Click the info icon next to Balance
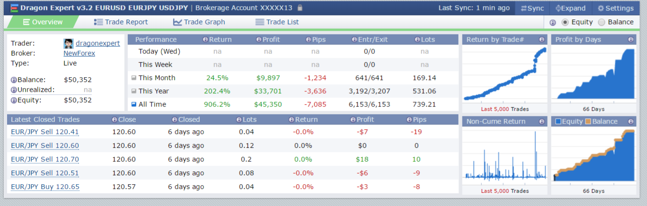This screenshot has width=647, height=206. point(14,80)
